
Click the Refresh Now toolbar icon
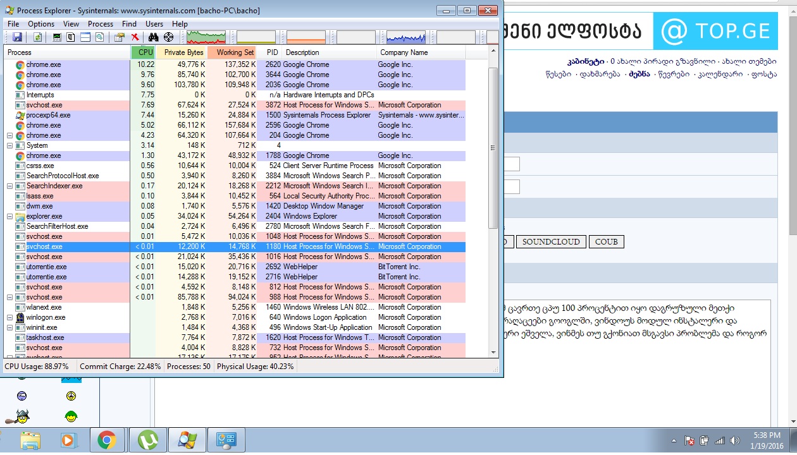tap(37, 37)
